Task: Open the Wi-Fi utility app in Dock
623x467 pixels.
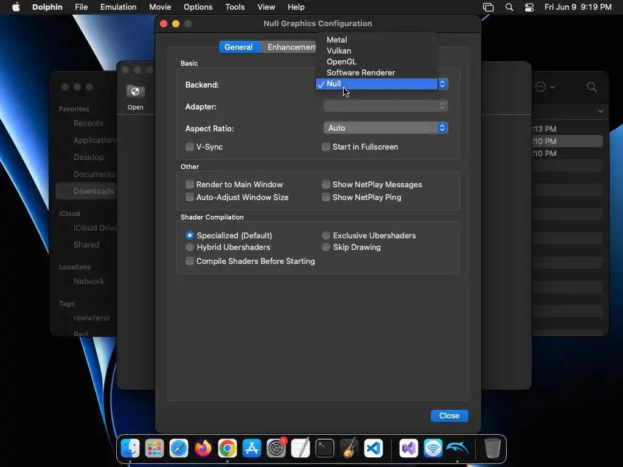Action: tap(433, 448)
